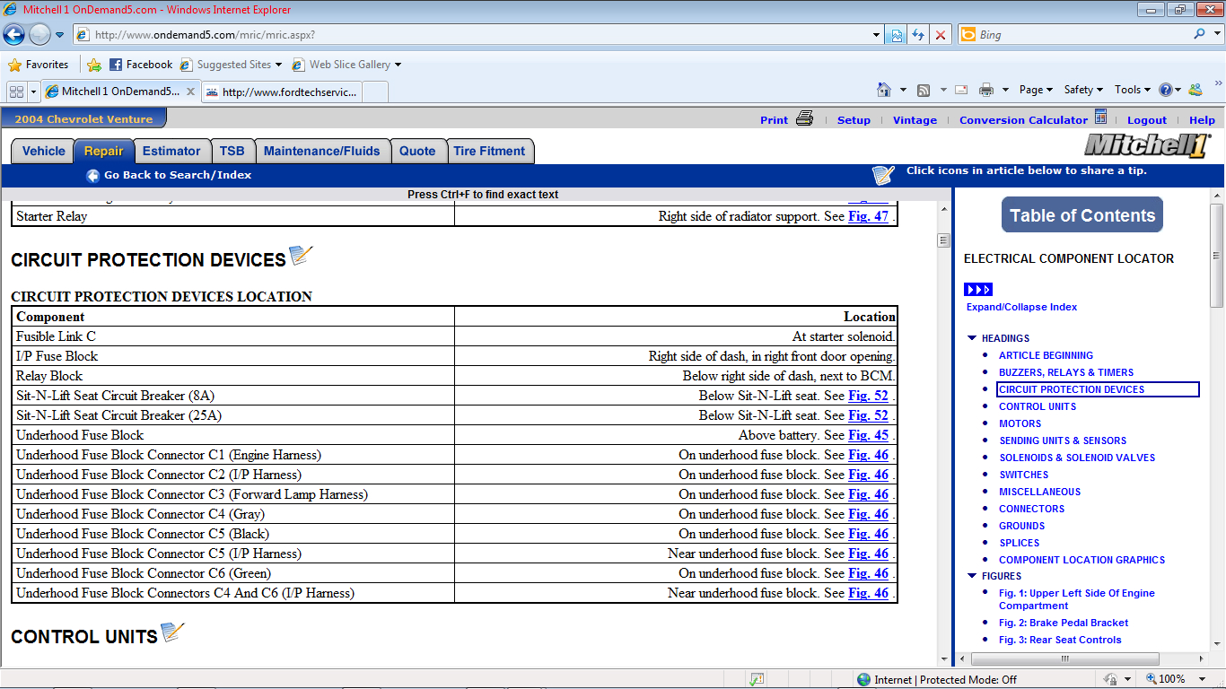1226x689 pixels.
Task: Click the browser Forward arrow button
Action: click(39, 35)
